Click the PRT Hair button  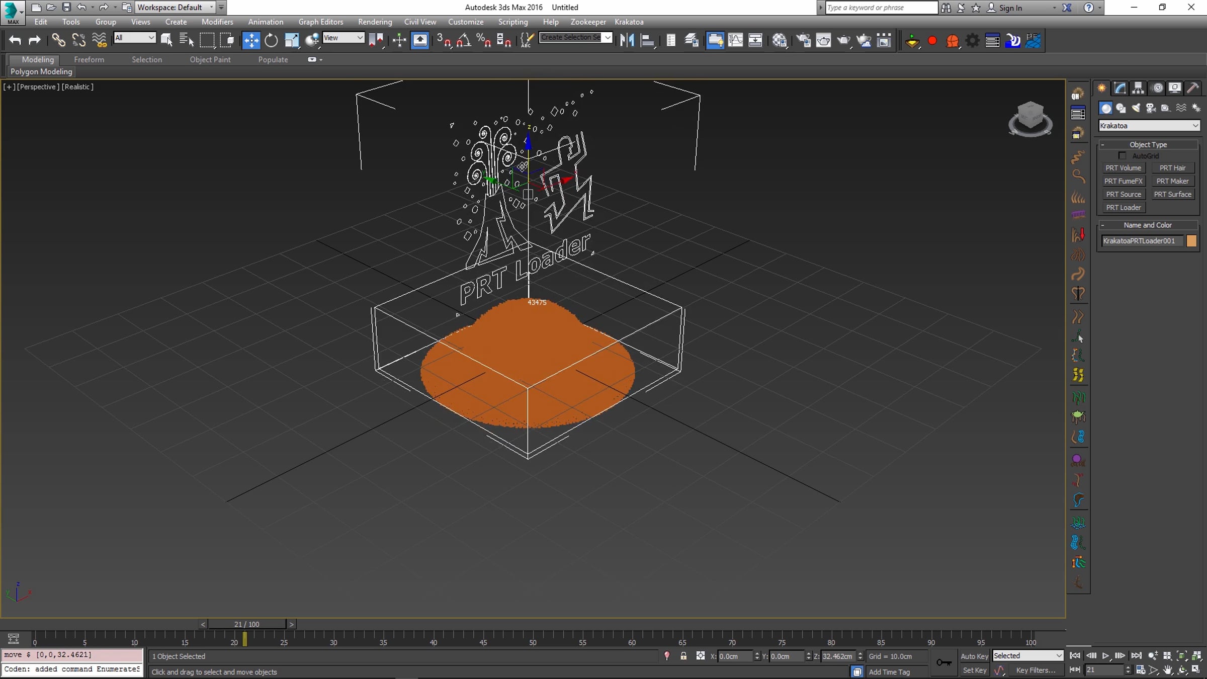[1172, 168]
